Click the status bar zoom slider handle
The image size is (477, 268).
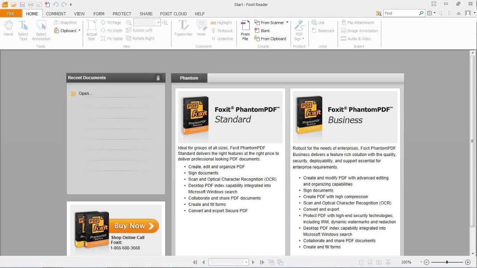[447, 262]
